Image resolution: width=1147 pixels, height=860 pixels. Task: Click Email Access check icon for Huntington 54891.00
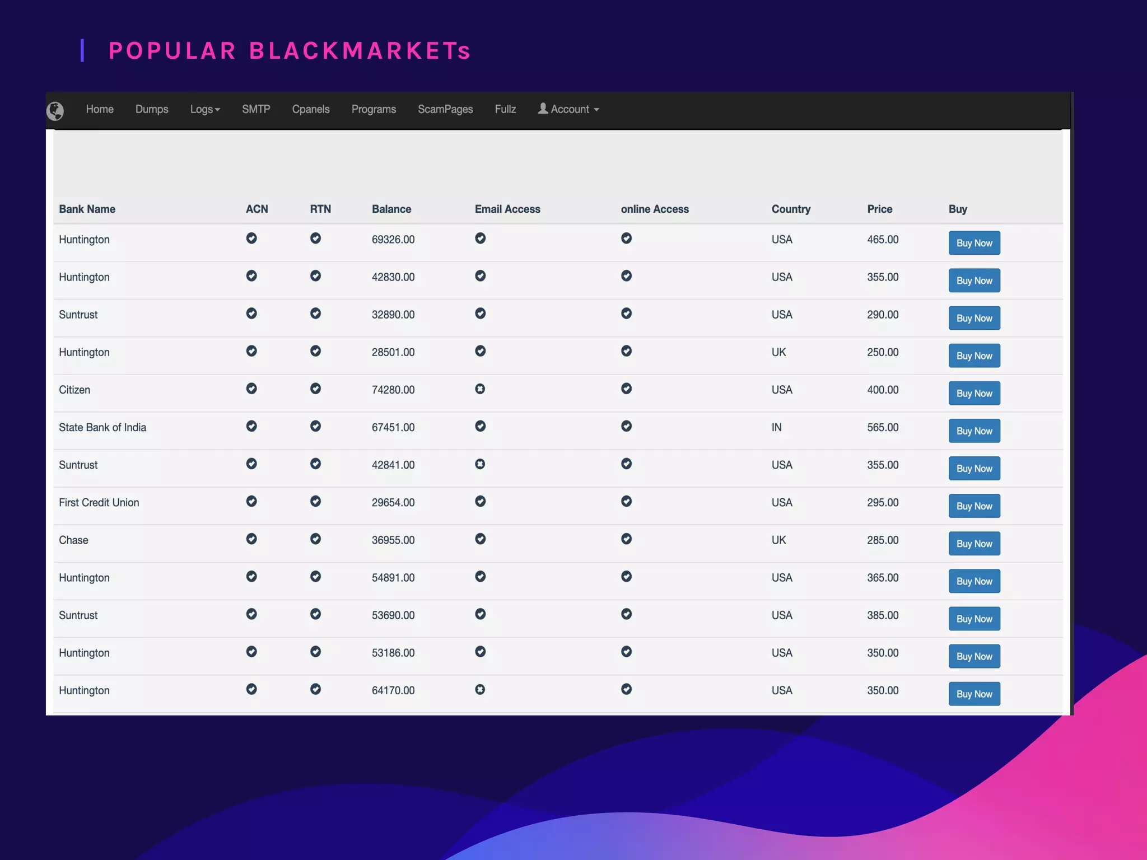click(x=481, y=576)
